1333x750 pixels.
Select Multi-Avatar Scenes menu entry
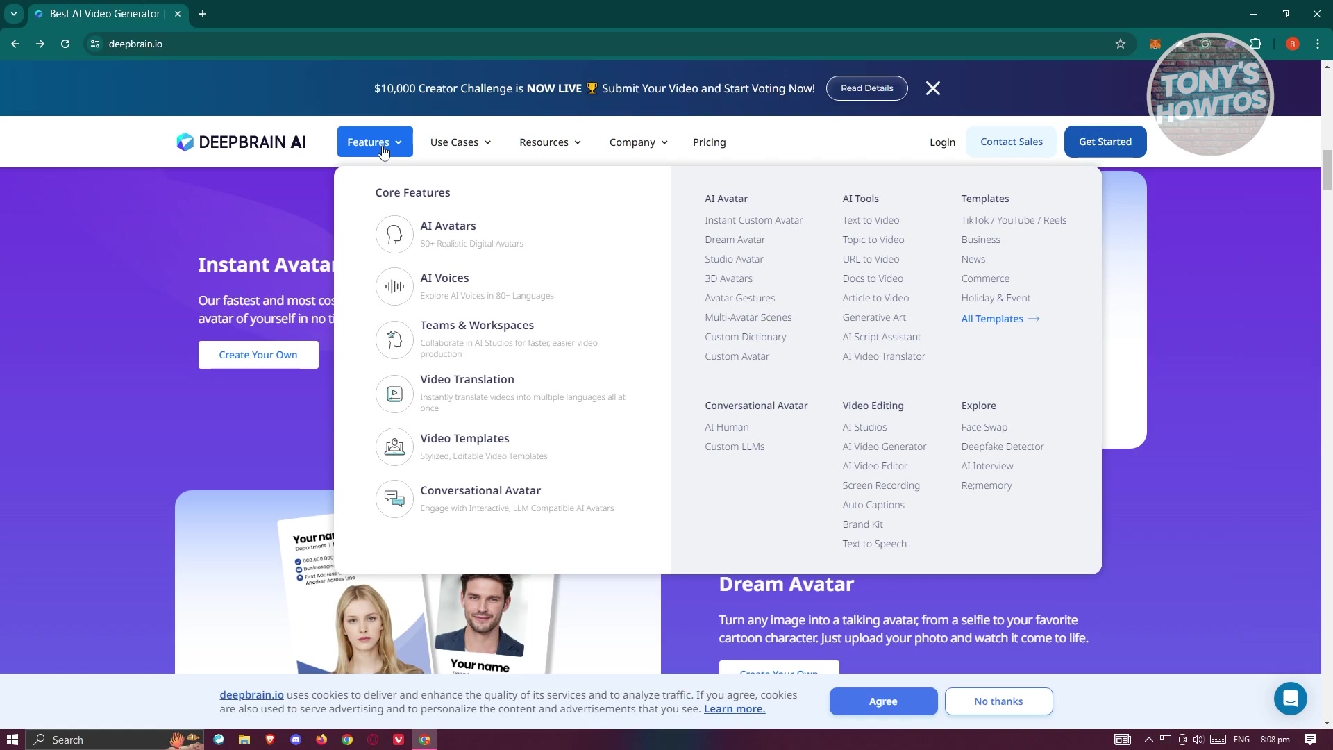pyautogui.click(x=748, y=317)
